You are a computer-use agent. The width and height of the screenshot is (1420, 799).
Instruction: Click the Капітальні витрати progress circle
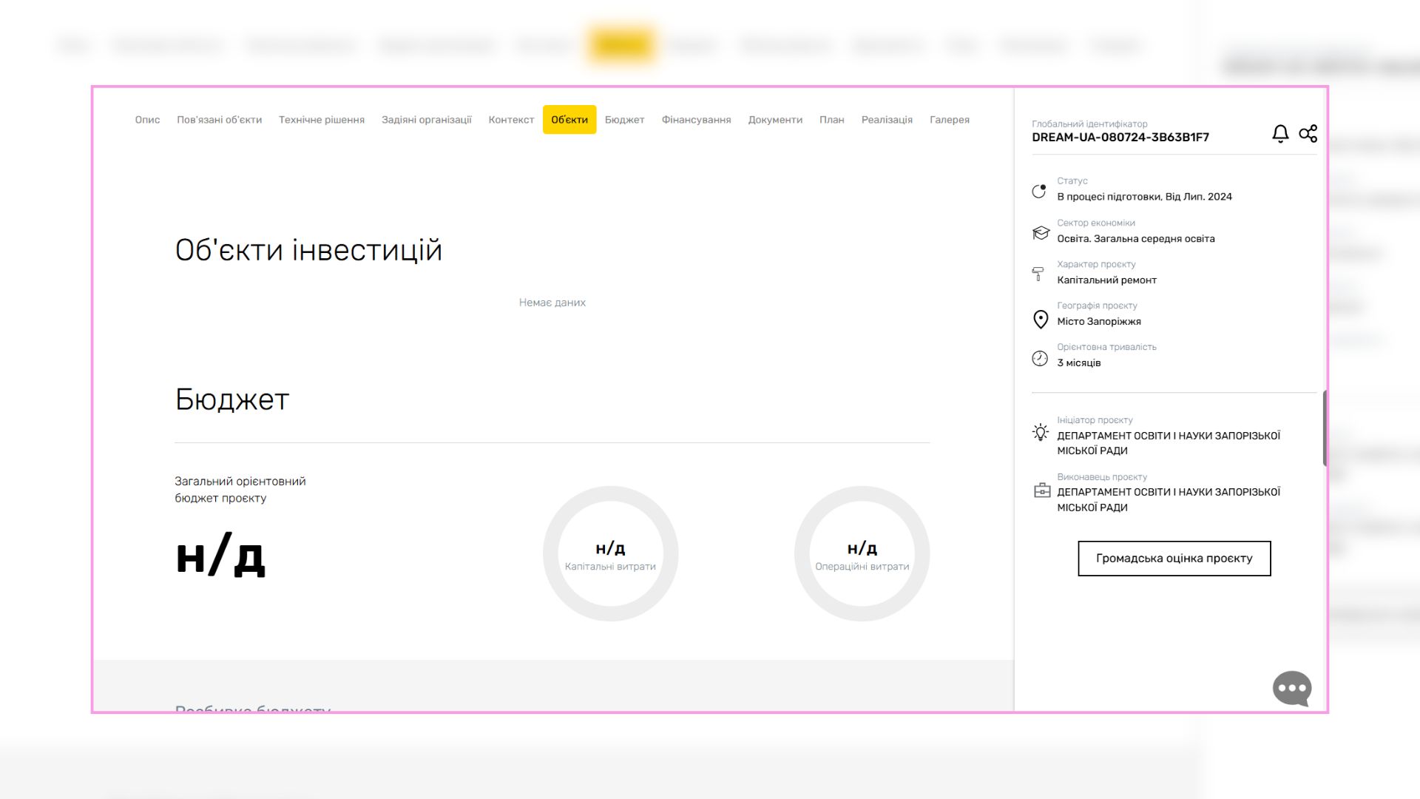tap(611, 553)
